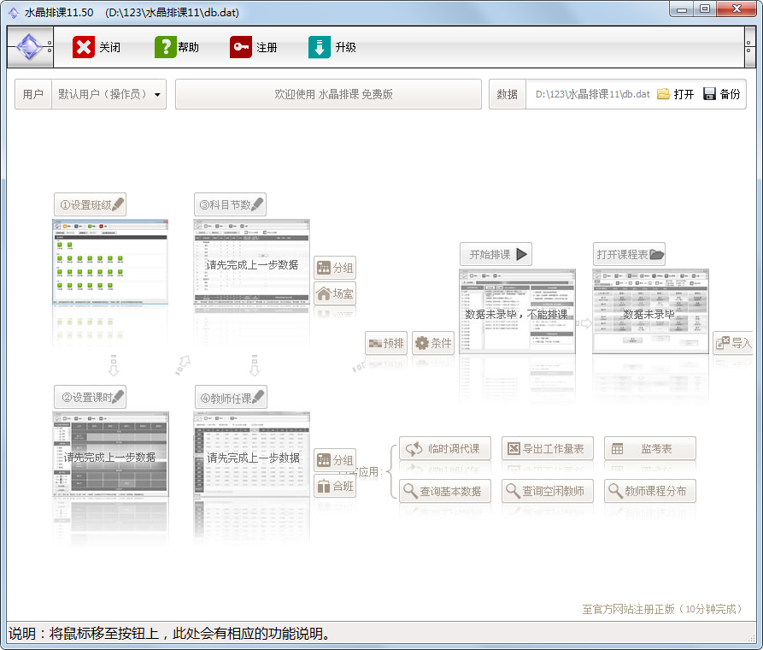Click the 教师任课 preview thumbnail
Viewport: 763px width, 650px height.
coord(251,455)
